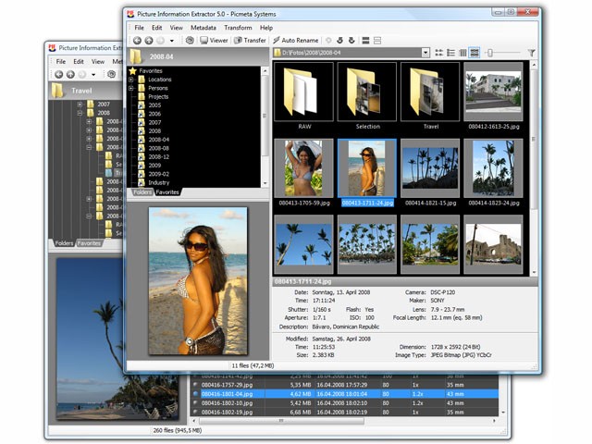The width and height of the screenshot is (592, 444).
Task: Select the highlighted thumbnails view mode icon
Action: click(x=475, y=53)
